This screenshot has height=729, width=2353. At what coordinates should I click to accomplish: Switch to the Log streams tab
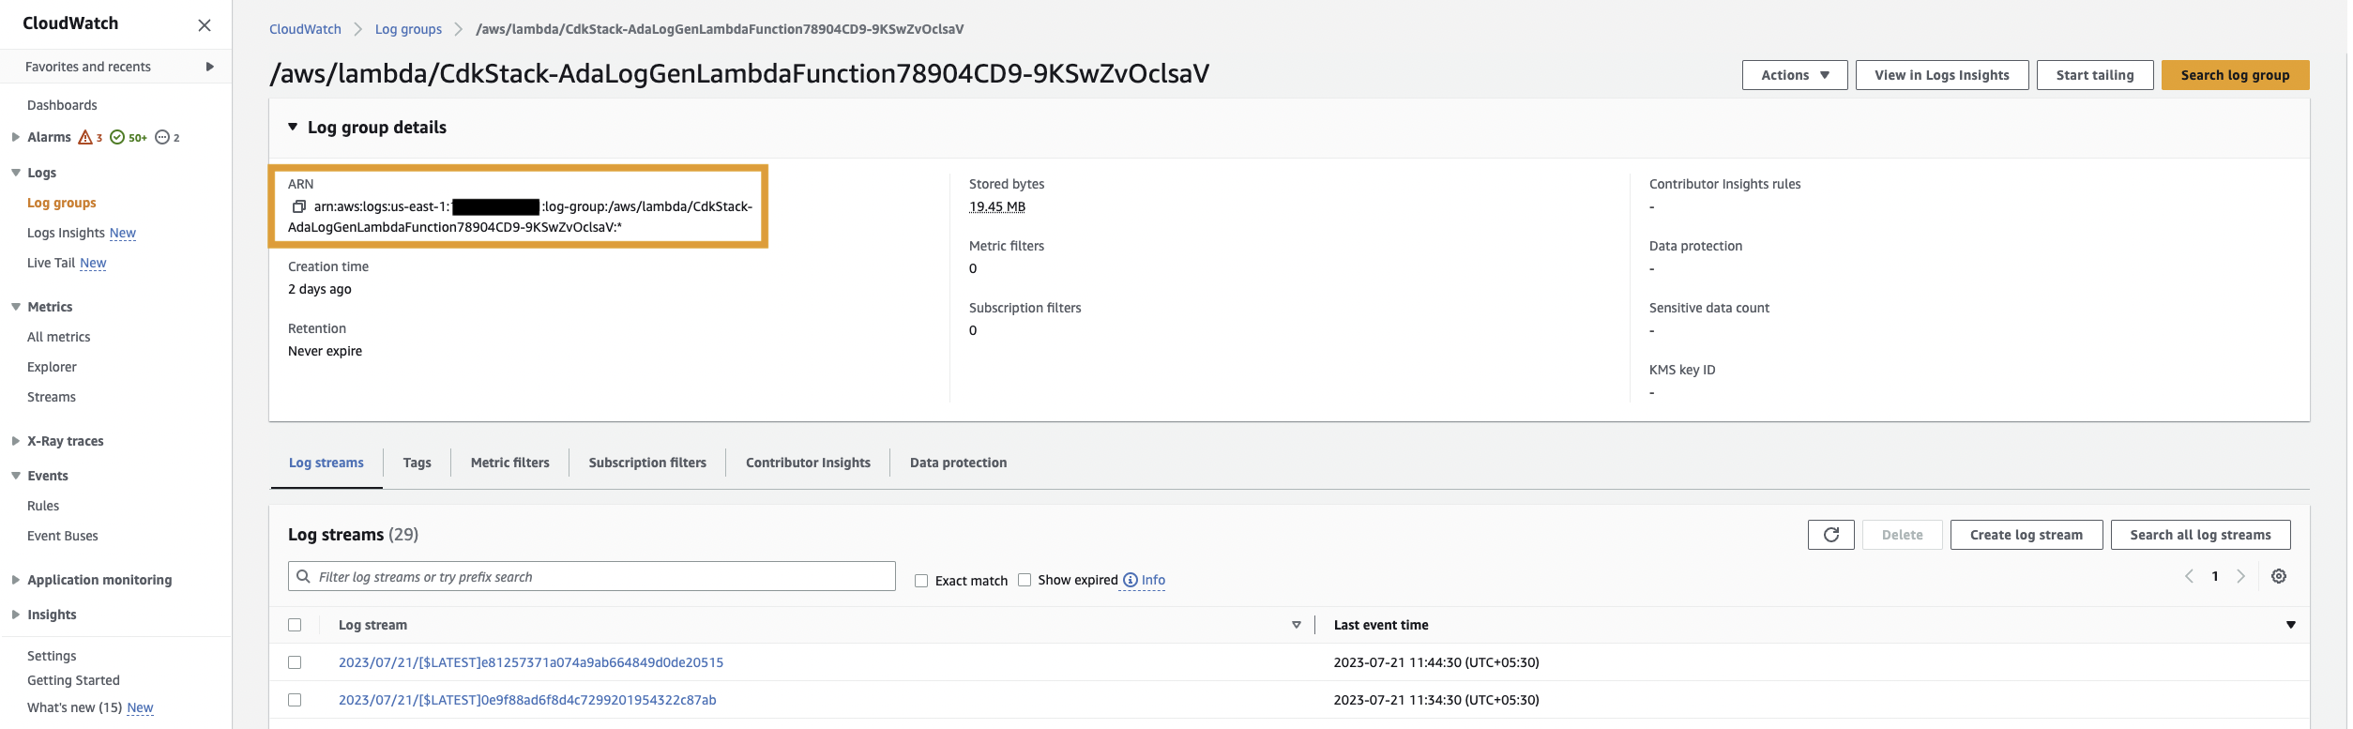pos(326,463)
